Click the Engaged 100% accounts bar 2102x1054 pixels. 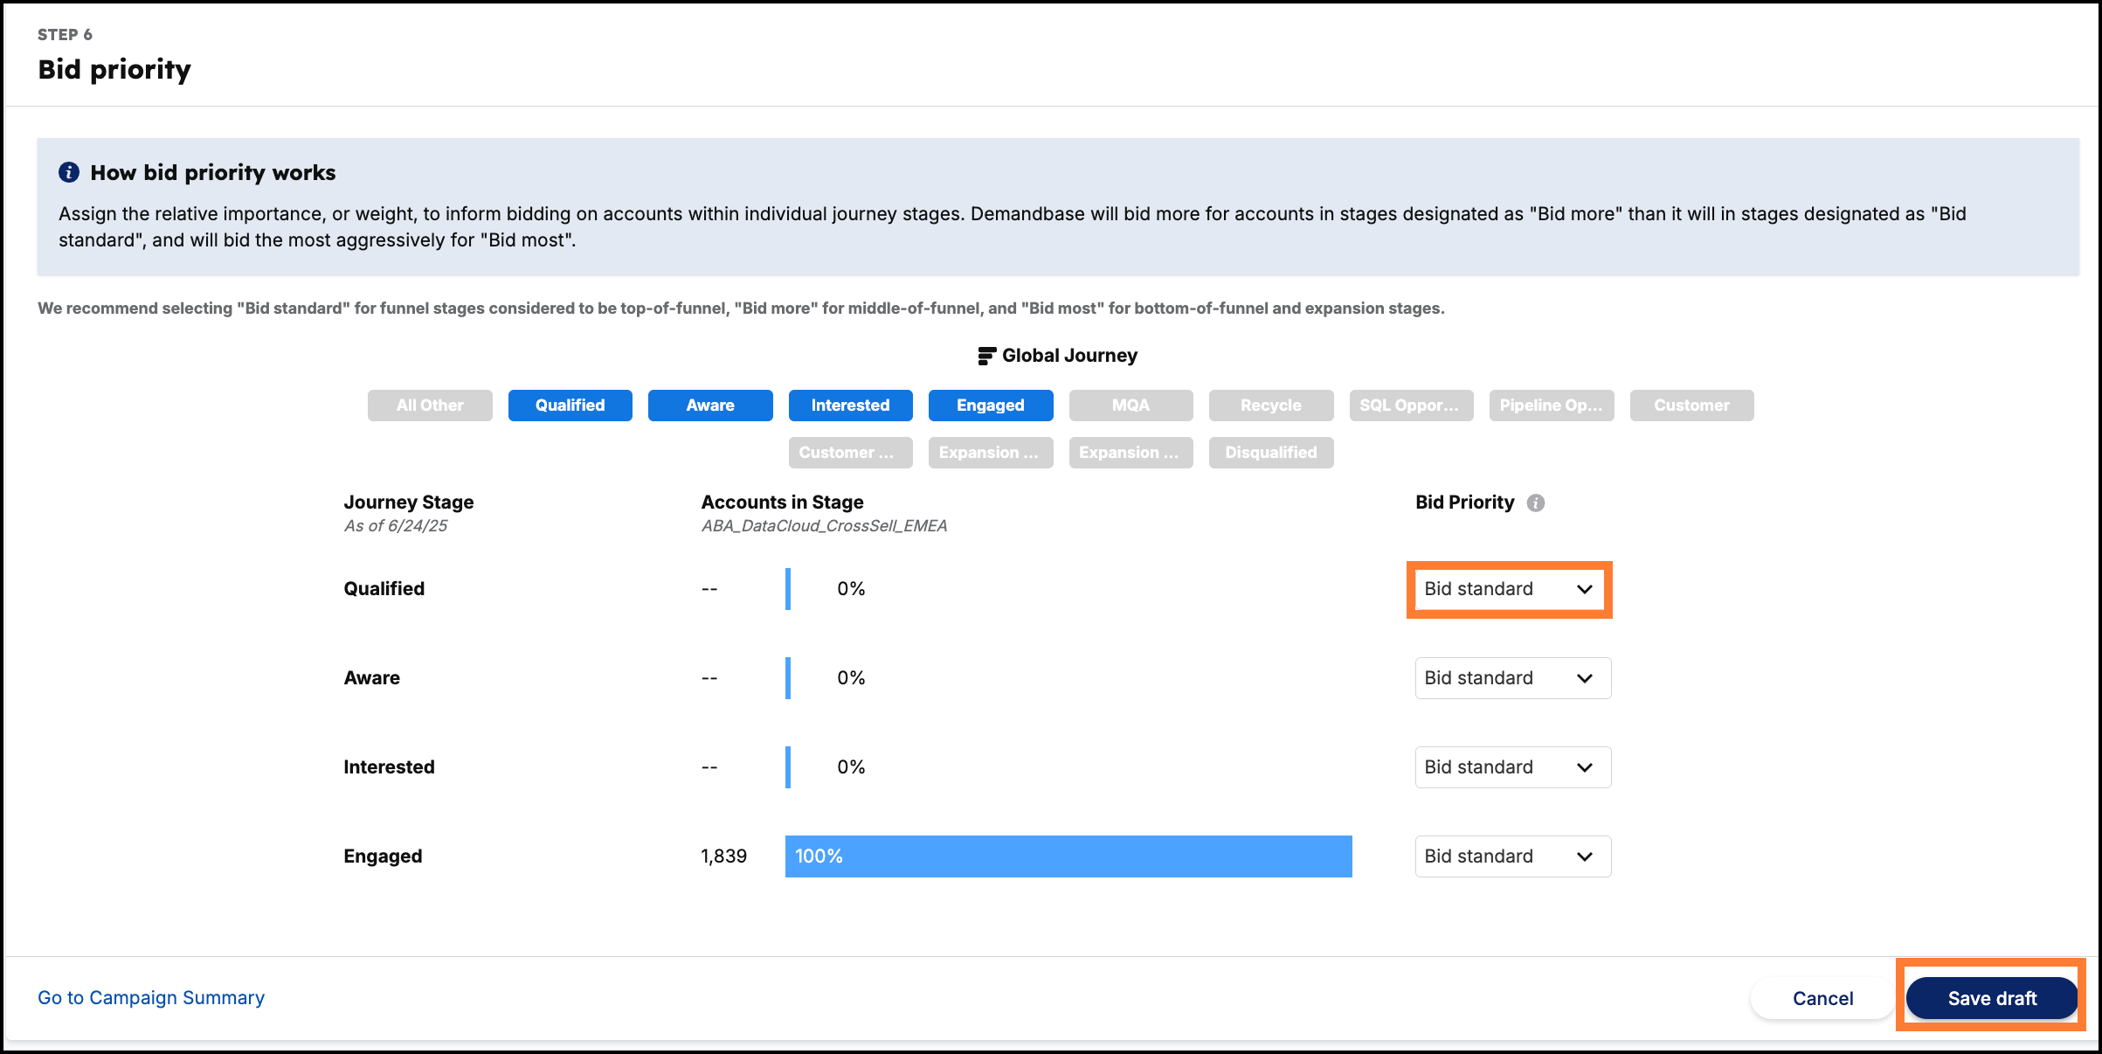(x=1068, y=856)
